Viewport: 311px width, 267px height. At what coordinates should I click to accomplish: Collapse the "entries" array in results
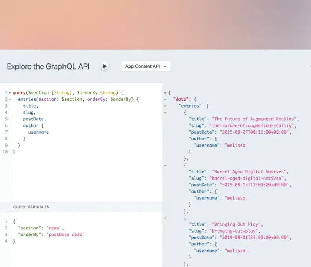165,106
